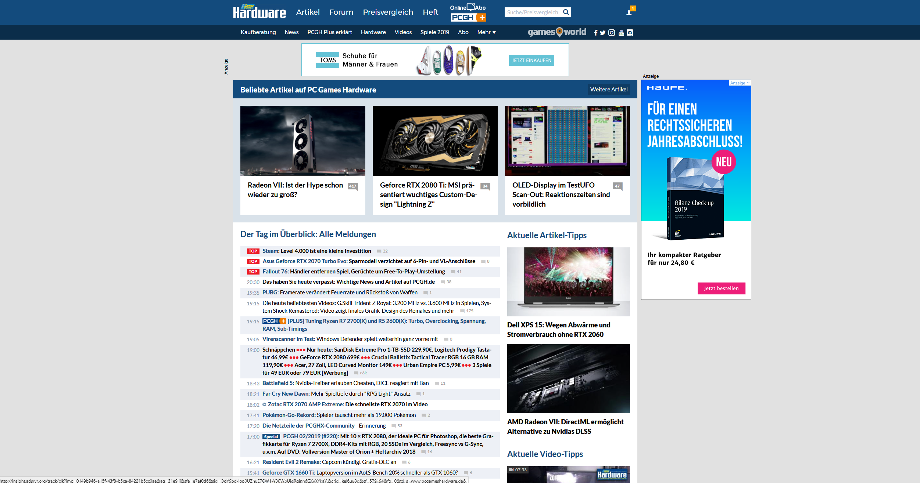Viewport: 920px width, 483px height.
Task: Open the OLED-Display TestUFO article image
Action: [x=568, y=141]
